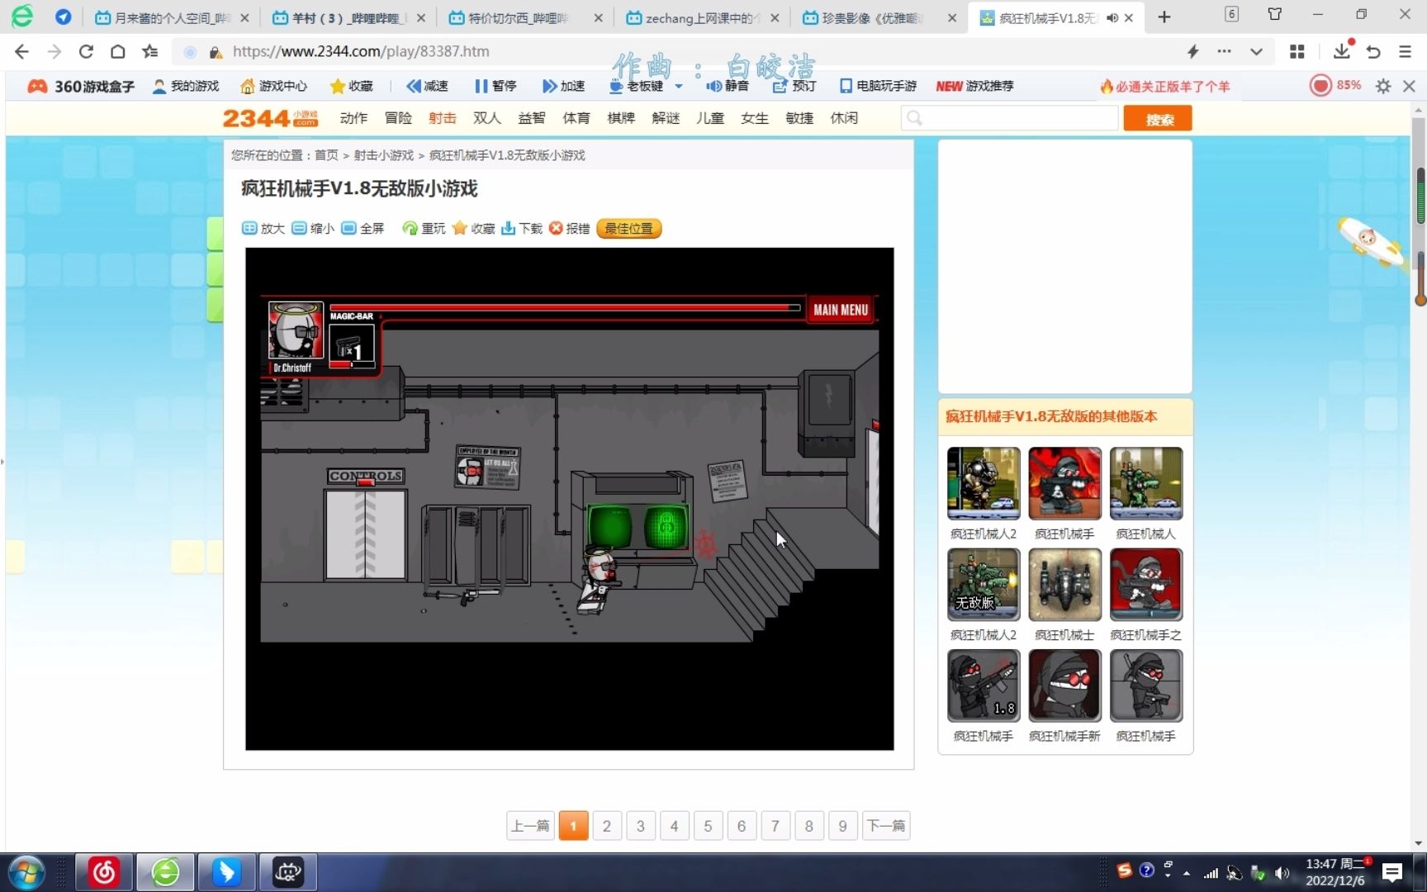Open game bar settings gear
The image size is (1427, 892).
[1383, 86]
